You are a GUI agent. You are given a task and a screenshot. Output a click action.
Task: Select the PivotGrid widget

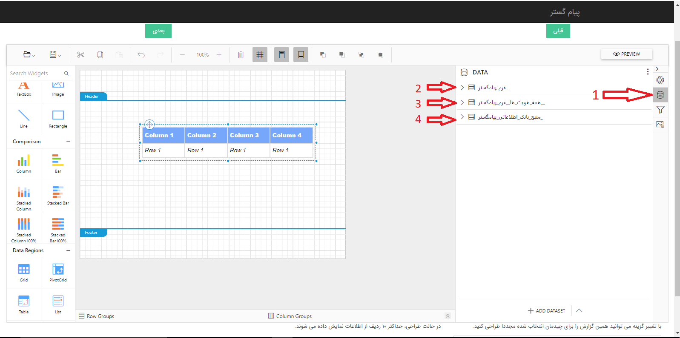58,272
